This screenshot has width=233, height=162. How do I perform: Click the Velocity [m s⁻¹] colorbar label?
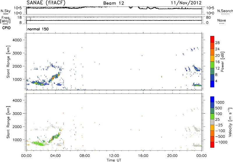pyautogui.click(x=230, y=122)
